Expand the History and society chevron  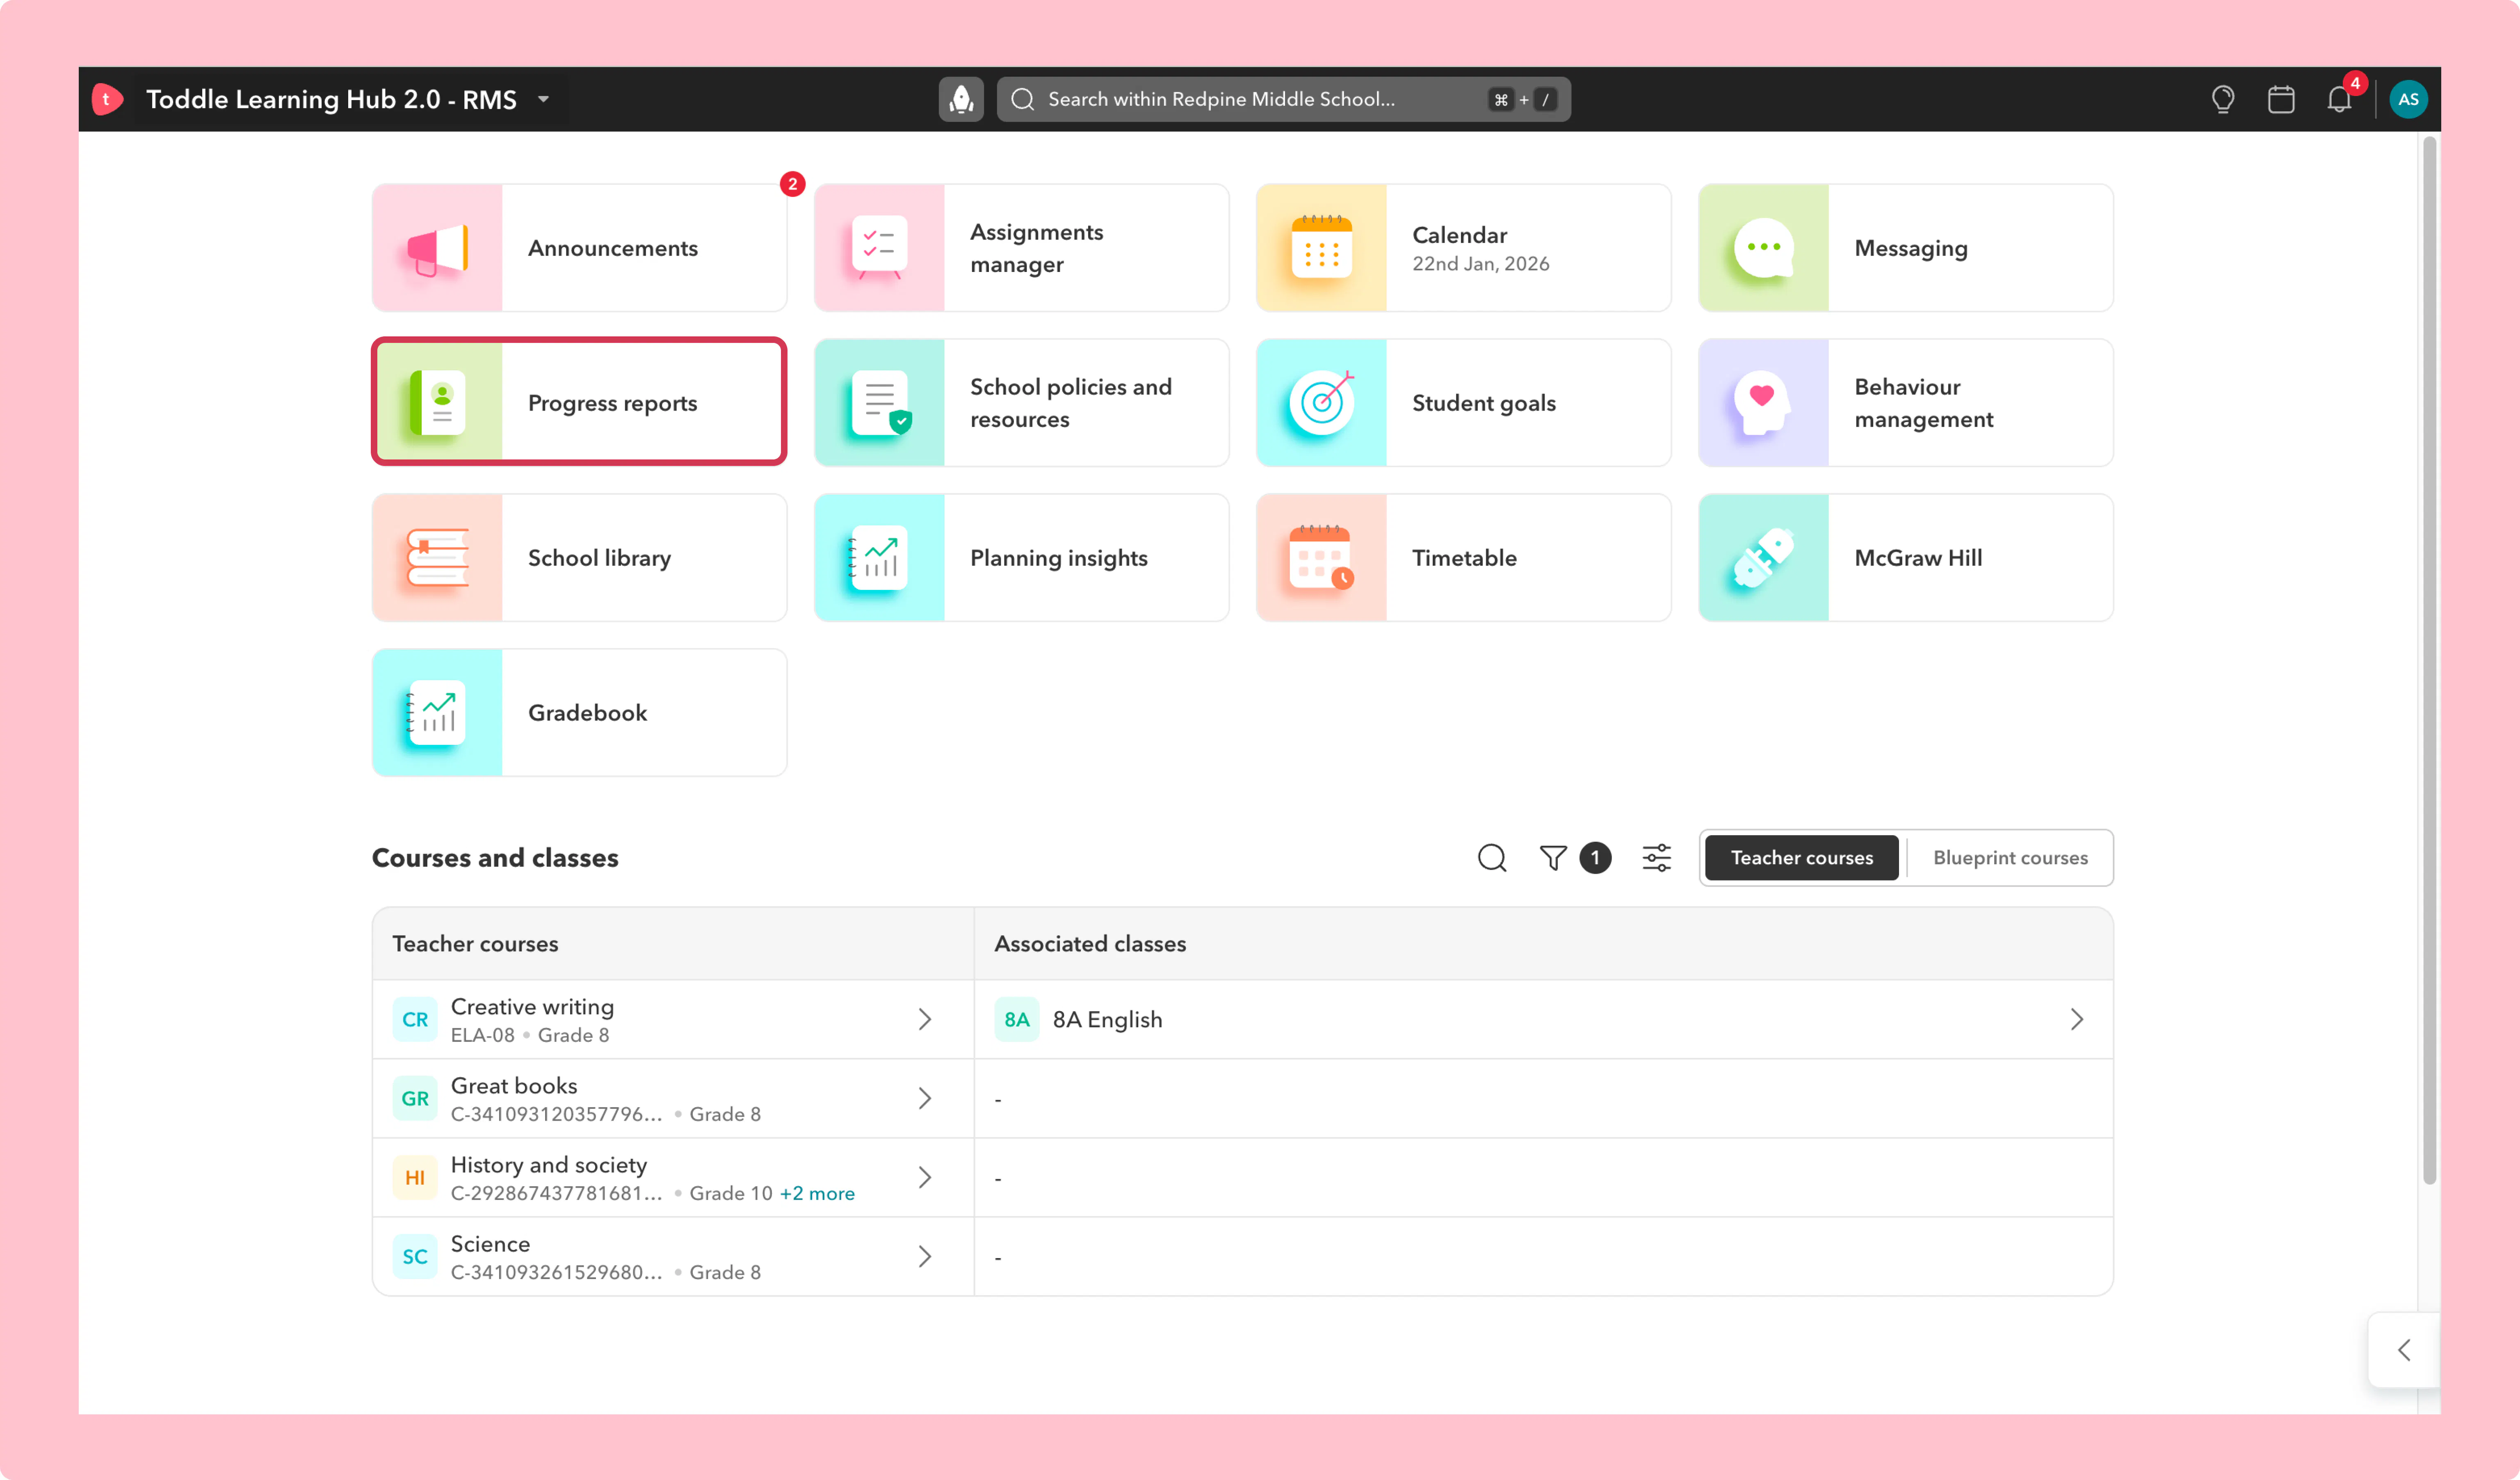(x=925, y=1177)
